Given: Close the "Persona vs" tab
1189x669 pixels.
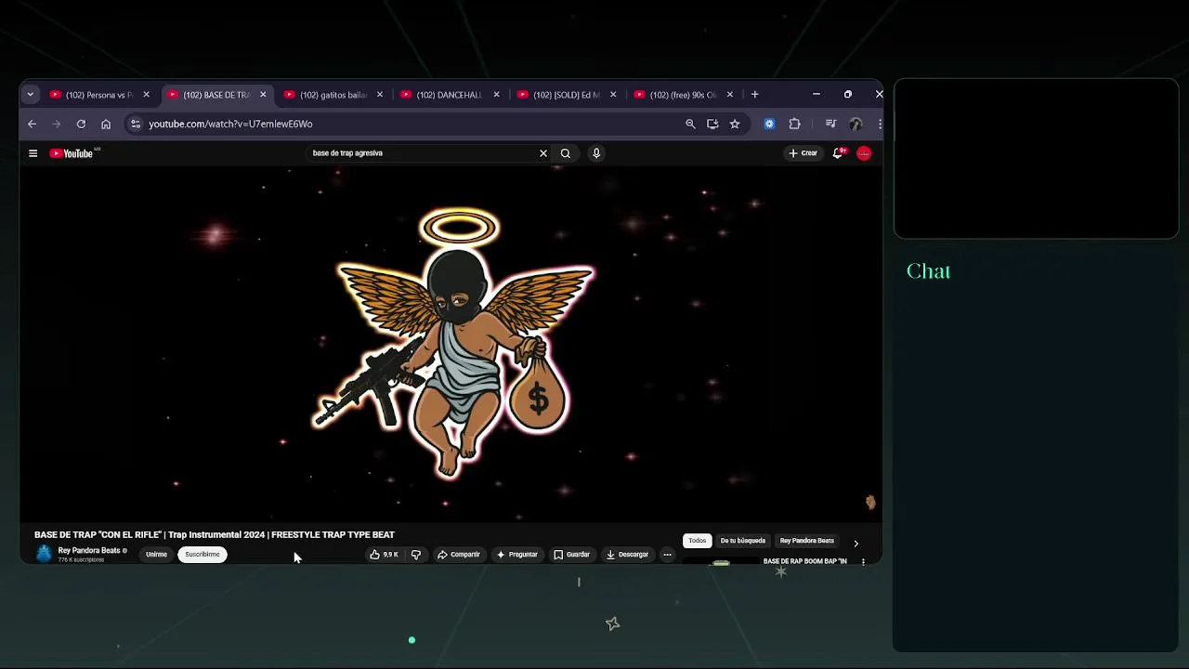Looking at the screenshot, I should 146,95.
